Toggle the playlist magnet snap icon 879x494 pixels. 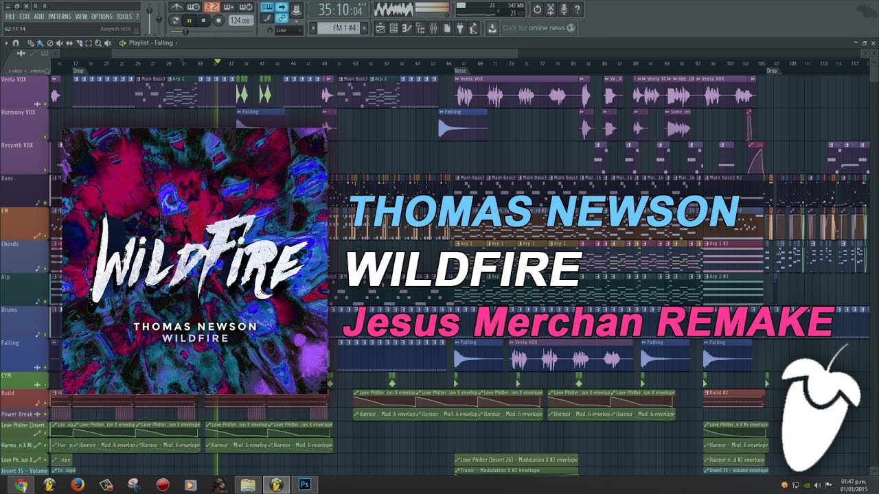[x=16, y=43]
